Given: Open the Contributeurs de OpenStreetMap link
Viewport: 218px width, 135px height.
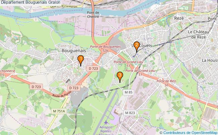Looking at the screenshot, I should click(188, 133).
